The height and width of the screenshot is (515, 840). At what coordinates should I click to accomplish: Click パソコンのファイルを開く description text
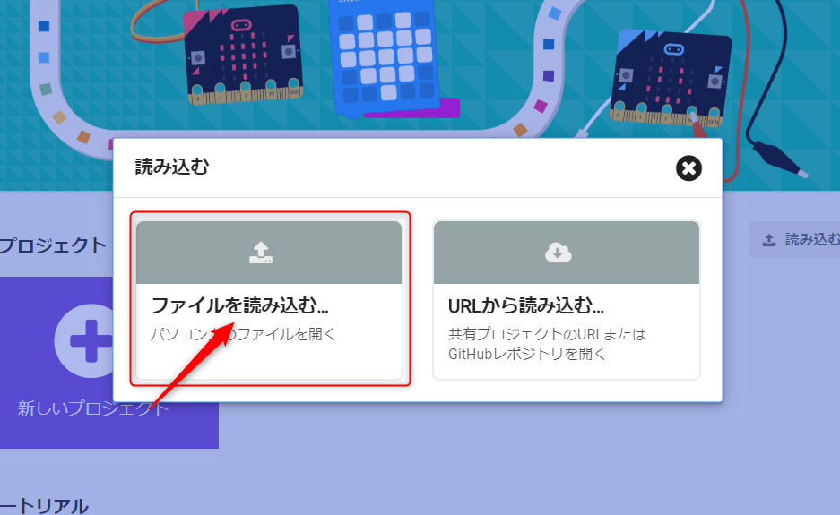click(x=243, y=334)
